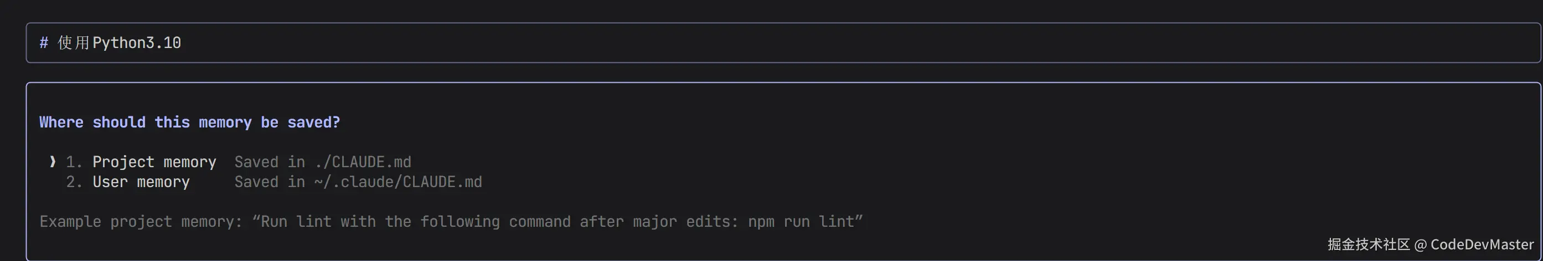Click the # memory prefix symbol
The height and width of the screenshot is (261, 1543).
[x=44, y=43]
